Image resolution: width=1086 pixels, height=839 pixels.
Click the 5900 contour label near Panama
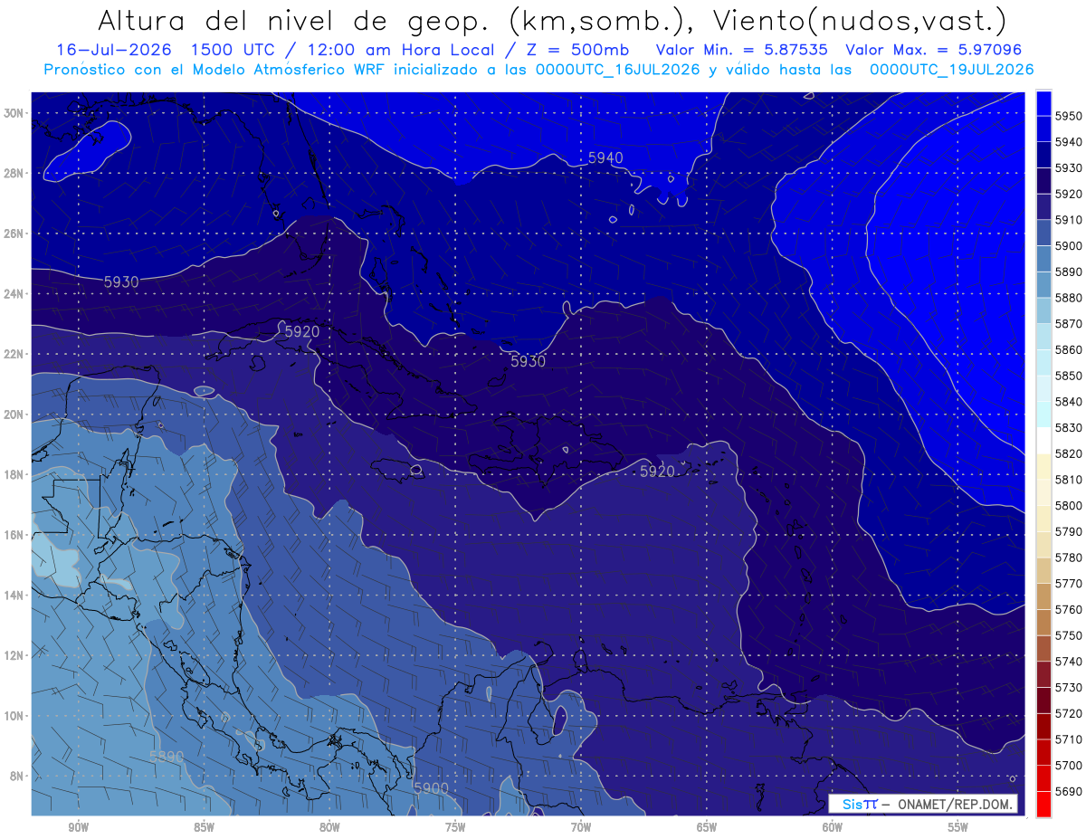pyautogui.click(x=431, y=787)
